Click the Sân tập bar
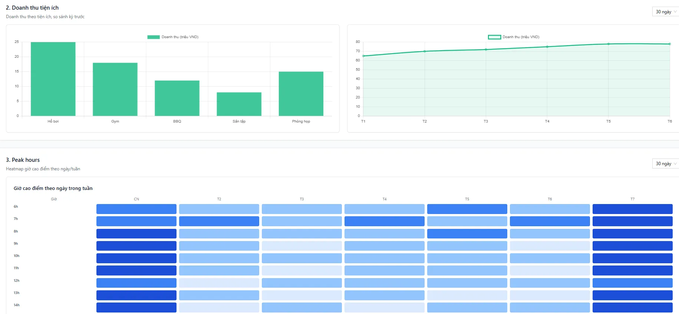This screenshot has width=679, height=314. pos(239,104)
